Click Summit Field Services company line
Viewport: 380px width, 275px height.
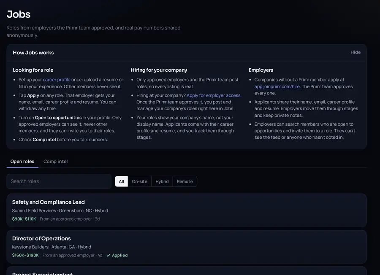coord(60,210)
